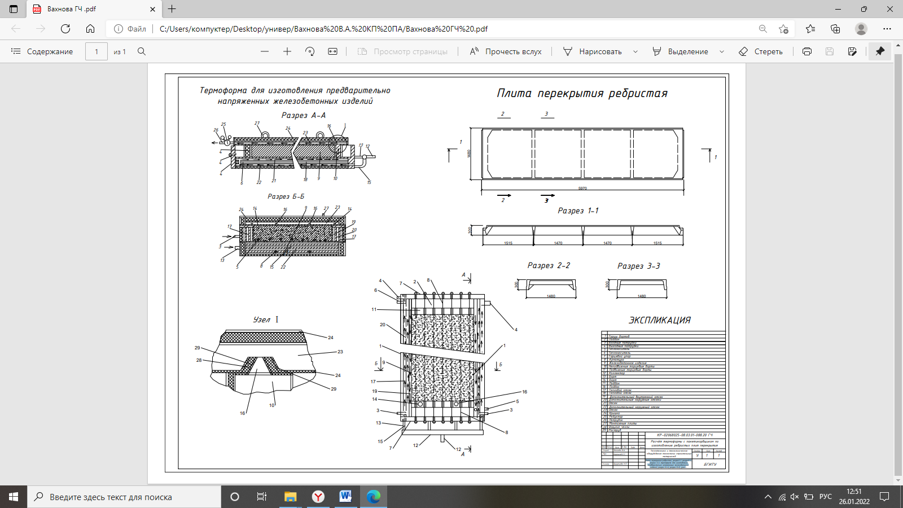Activate the Выделение highlight tool
The image size is (903, 508).
tap(680, 51)
